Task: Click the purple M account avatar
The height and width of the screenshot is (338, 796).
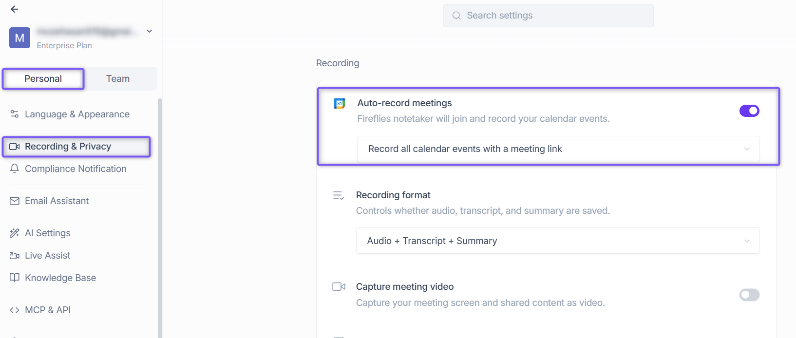Action: click(19, 38)
